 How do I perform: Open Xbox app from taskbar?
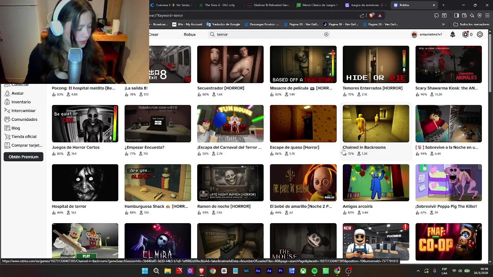point(303,271)
